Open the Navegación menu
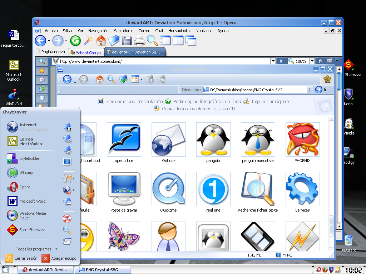Image resolution: width=366 pixels, height=274 pixels. [x=98, y=31]
